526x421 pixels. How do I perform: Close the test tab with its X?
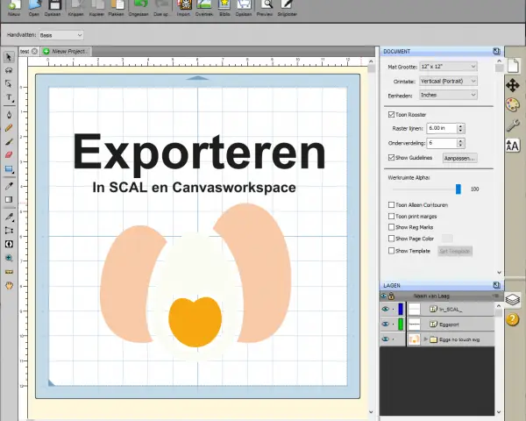[34, 52]
